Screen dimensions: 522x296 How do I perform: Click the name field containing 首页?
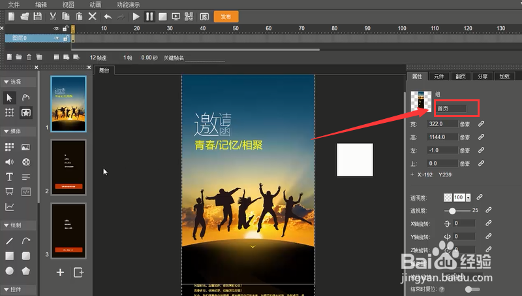pos(451,108)
